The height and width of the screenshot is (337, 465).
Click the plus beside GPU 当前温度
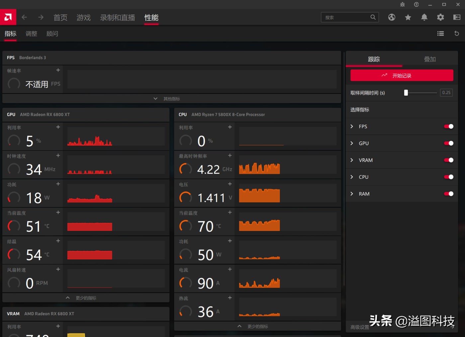click(58, 212)
